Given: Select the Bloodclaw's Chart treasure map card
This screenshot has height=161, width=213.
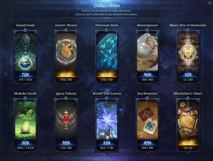Looking at the screenshot, I should [x=188, y=125].
